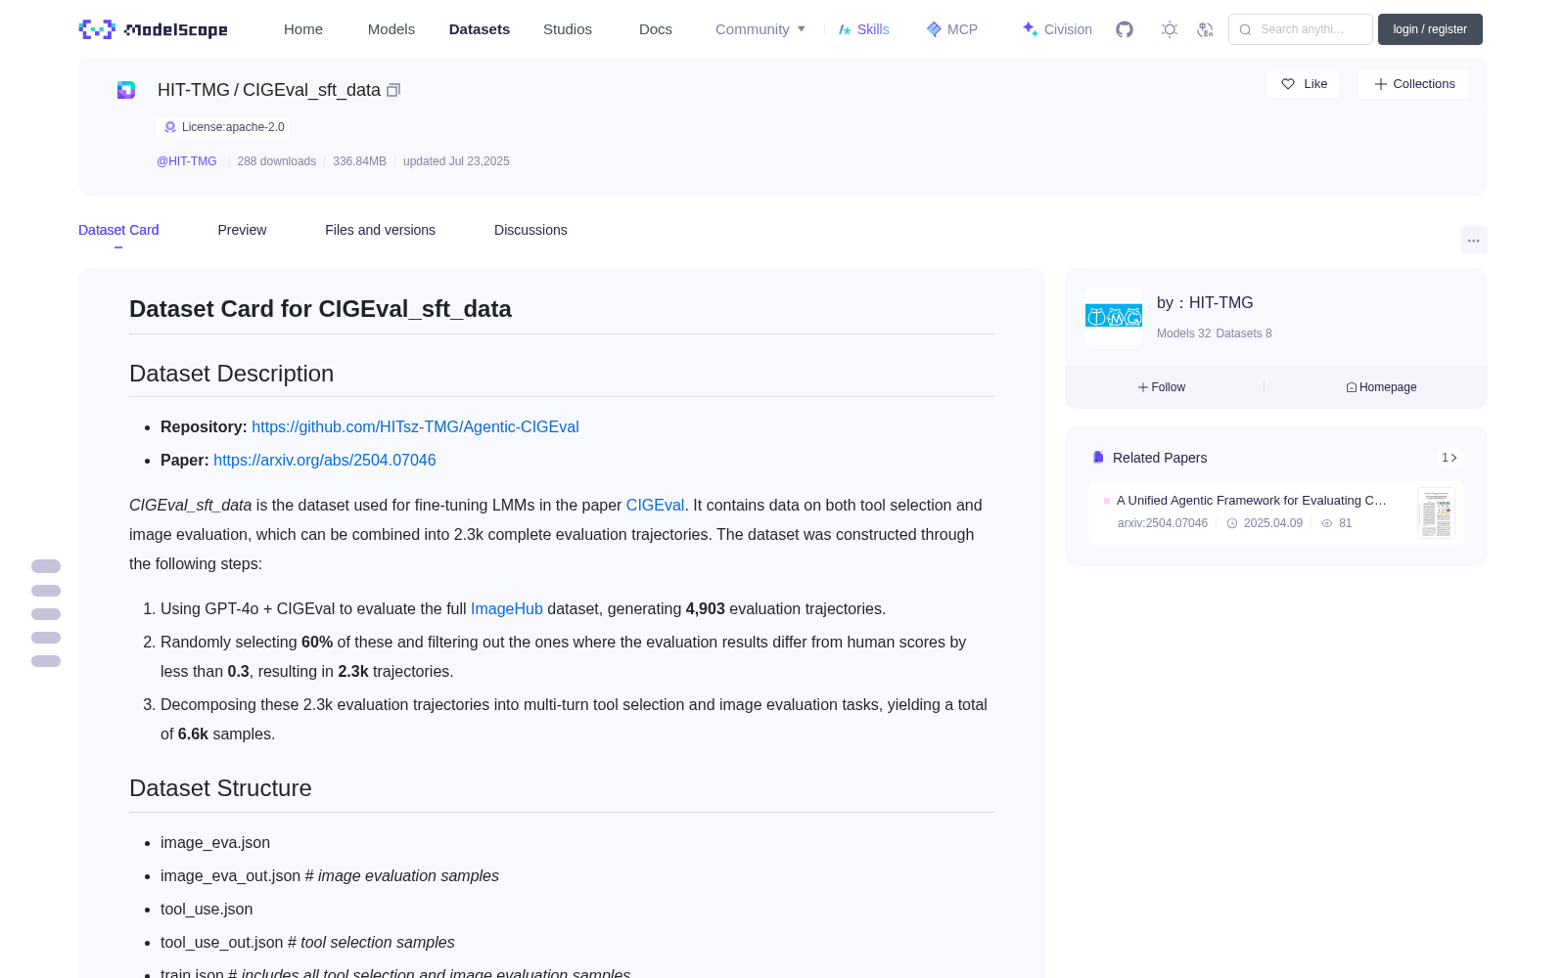Click the '288 downloads' text

pos(277,161)
